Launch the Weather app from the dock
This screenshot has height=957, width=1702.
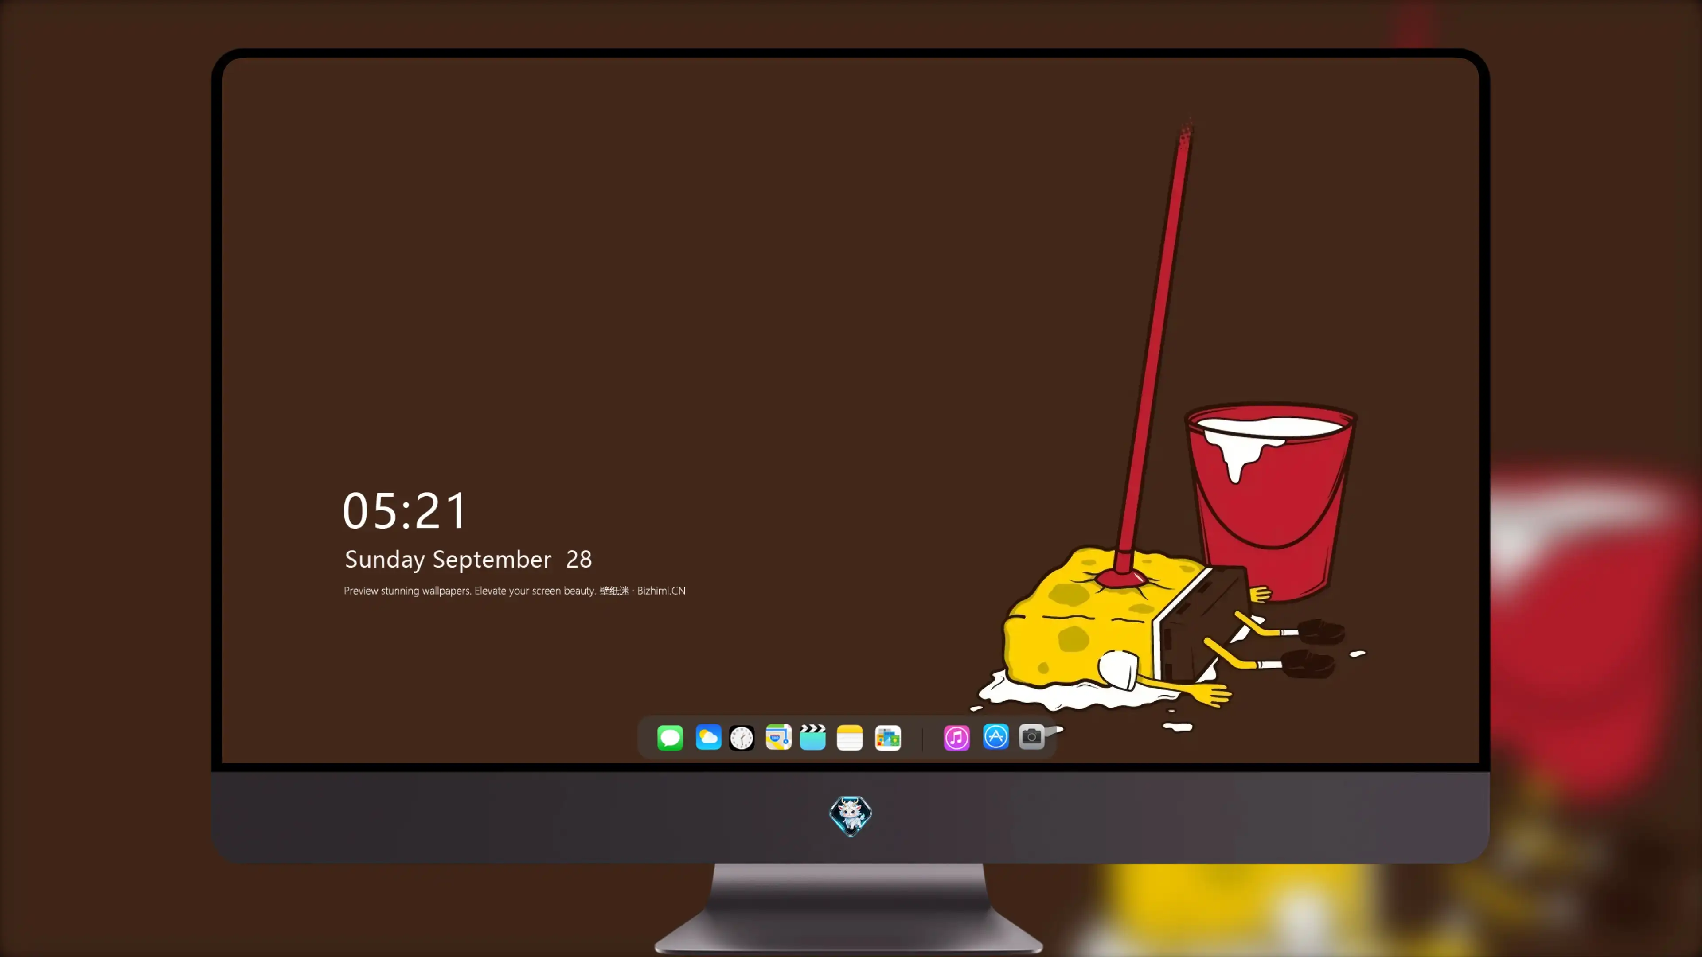[708, 737]
